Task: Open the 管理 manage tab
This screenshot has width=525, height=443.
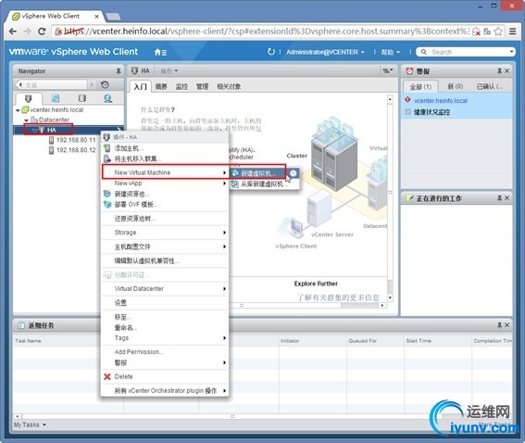Action: click(x=202, y=86)
